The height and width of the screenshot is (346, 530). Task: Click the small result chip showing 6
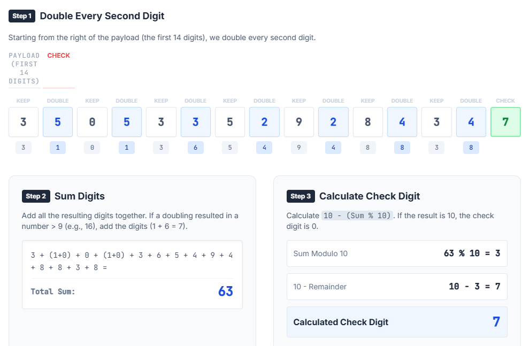click(x=195, y=148)
